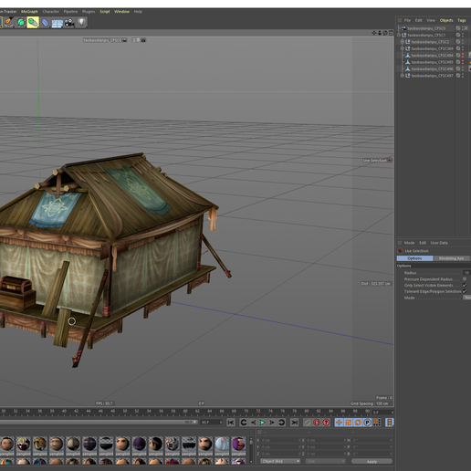Open the Object (Rel) coordinate dropdown
The height and width of the screenshot is (471, 471).
pos(280,461)
